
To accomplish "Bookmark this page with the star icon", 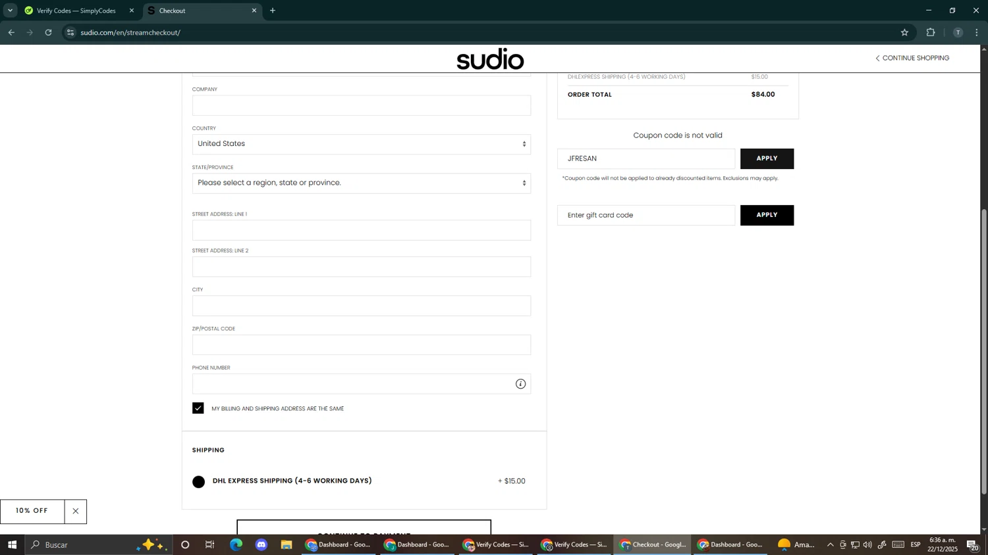I will 904,32.
